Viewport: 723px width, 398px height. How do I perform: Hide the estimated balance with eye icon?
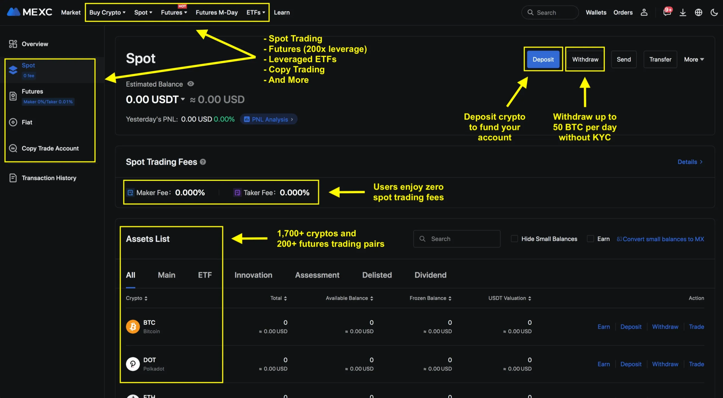point(191,84)
